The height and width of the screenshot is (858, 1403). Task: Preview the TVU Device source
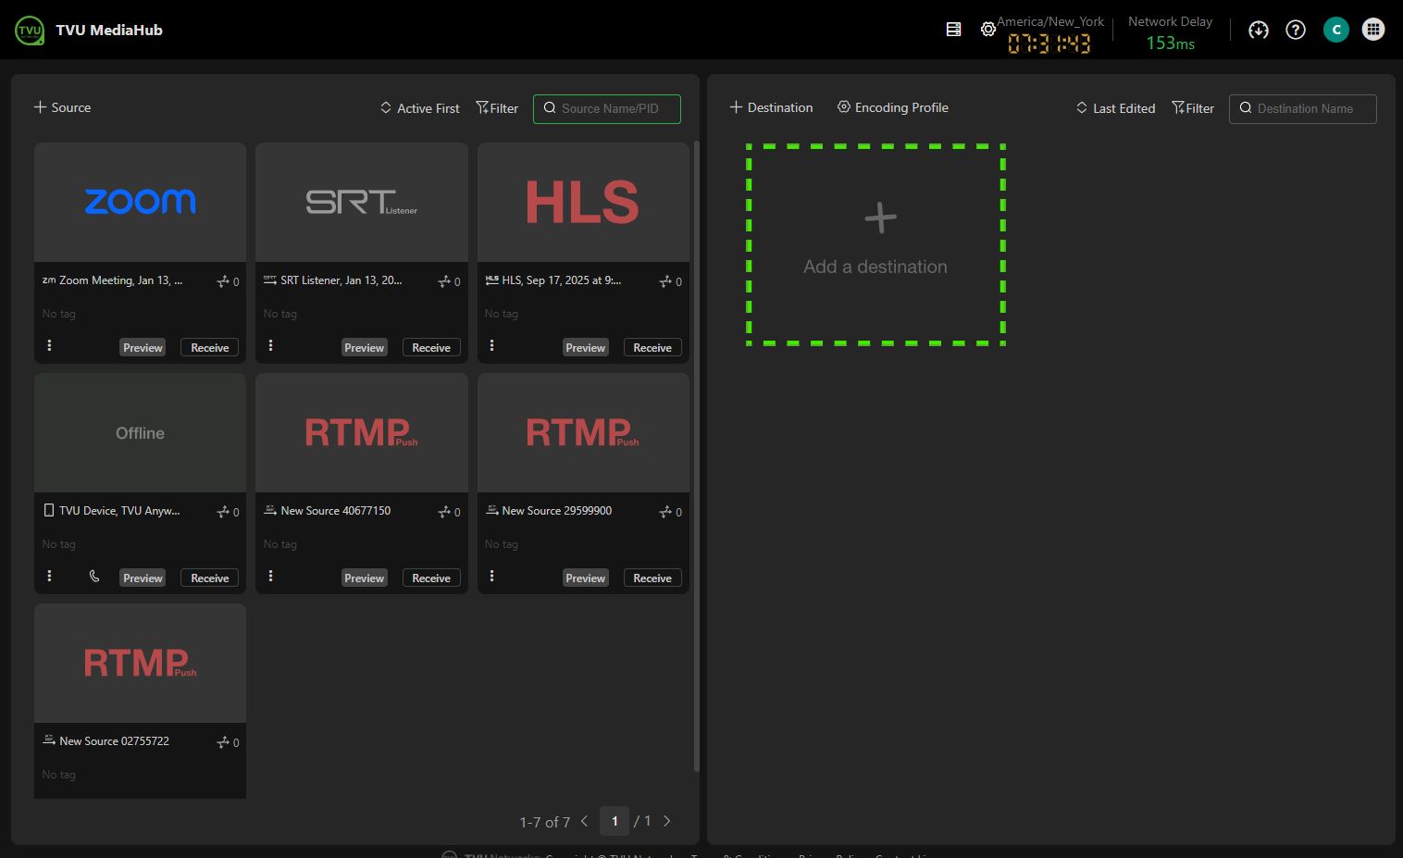click(143, 578)
